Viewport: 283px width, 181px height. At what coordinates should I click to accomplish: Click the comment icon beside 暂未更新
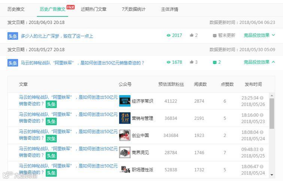click(214, 35)
